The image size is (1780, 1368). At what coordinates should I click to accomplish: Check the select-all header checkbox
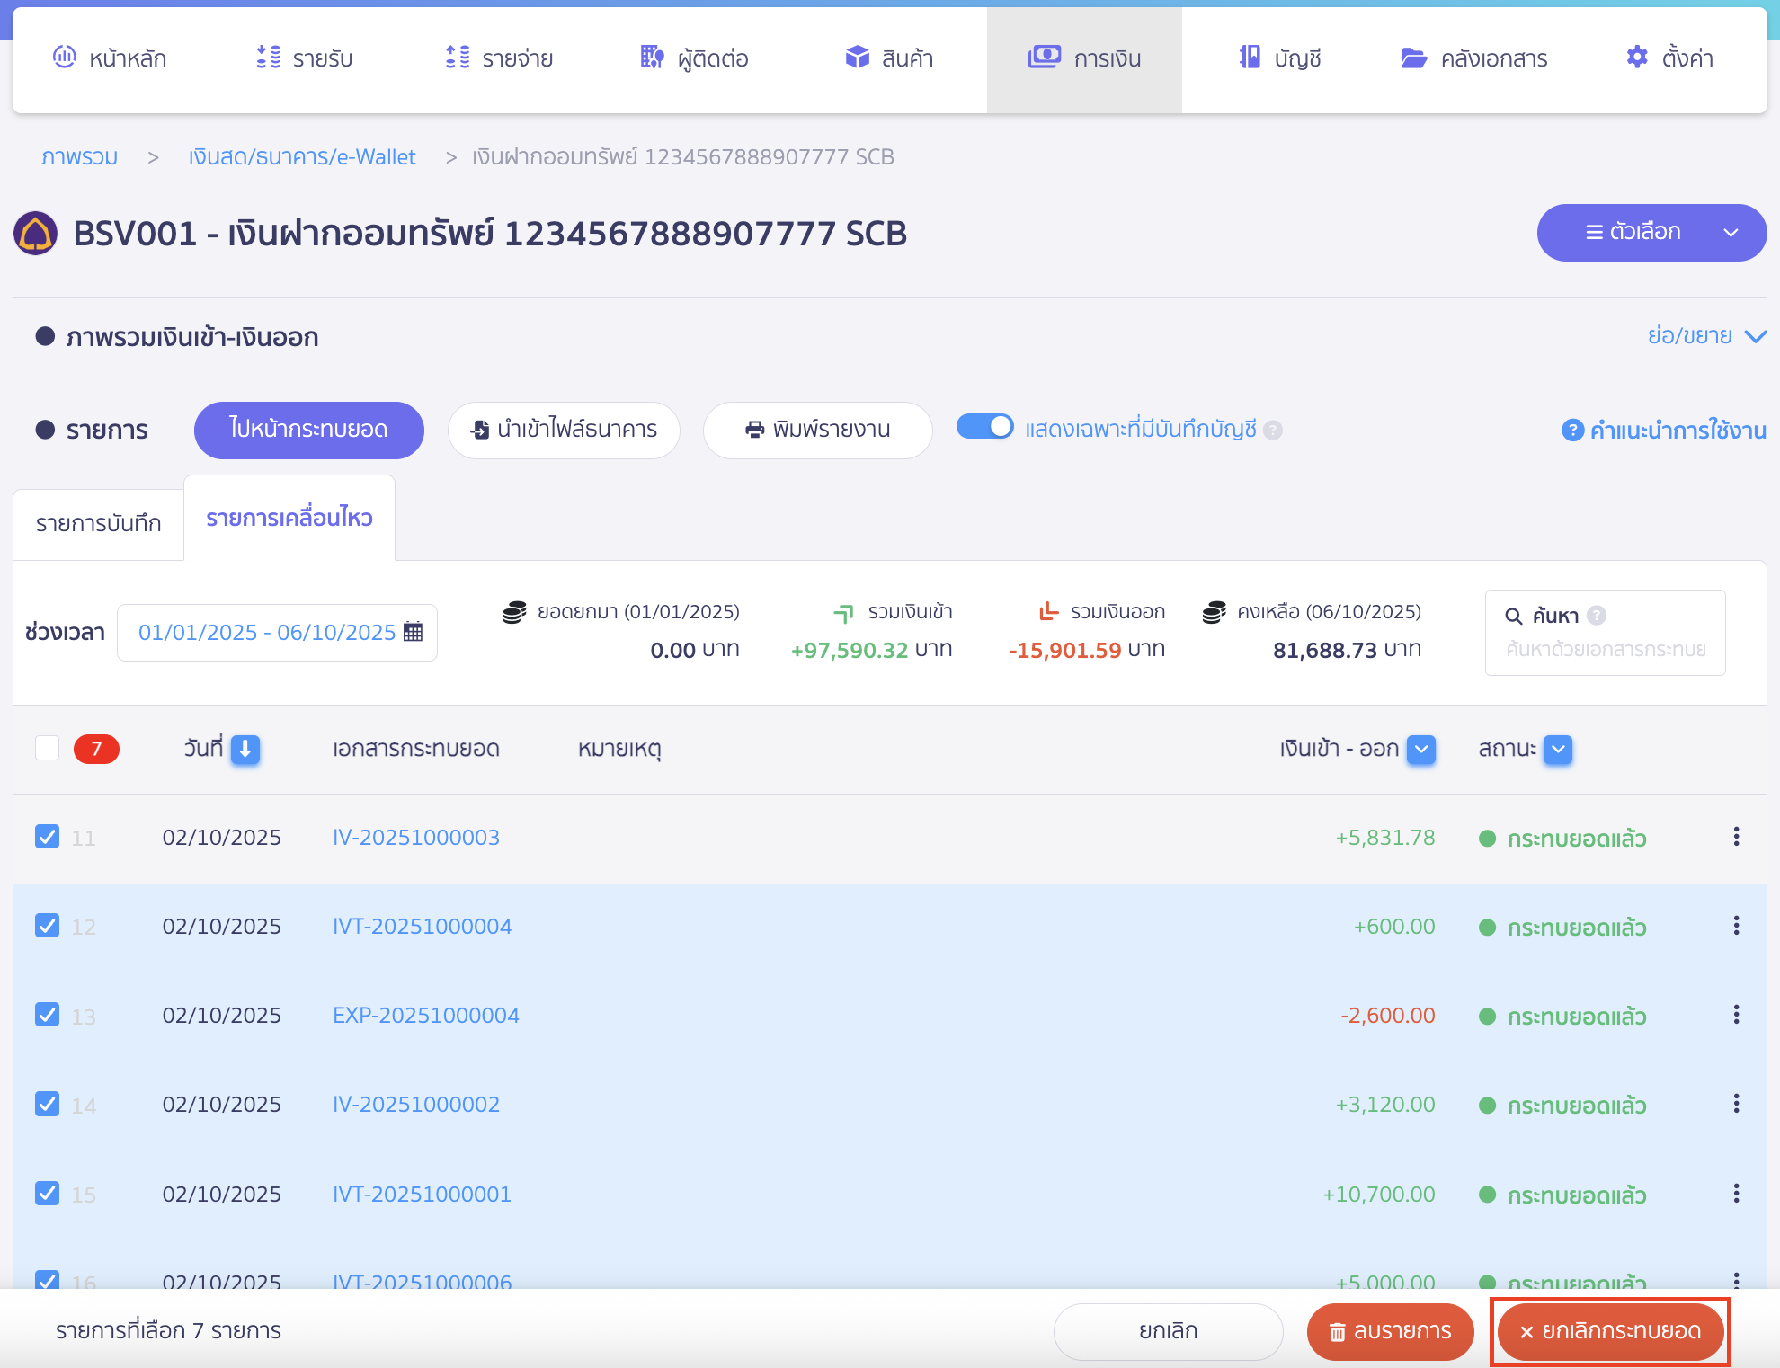pos(48,748)
